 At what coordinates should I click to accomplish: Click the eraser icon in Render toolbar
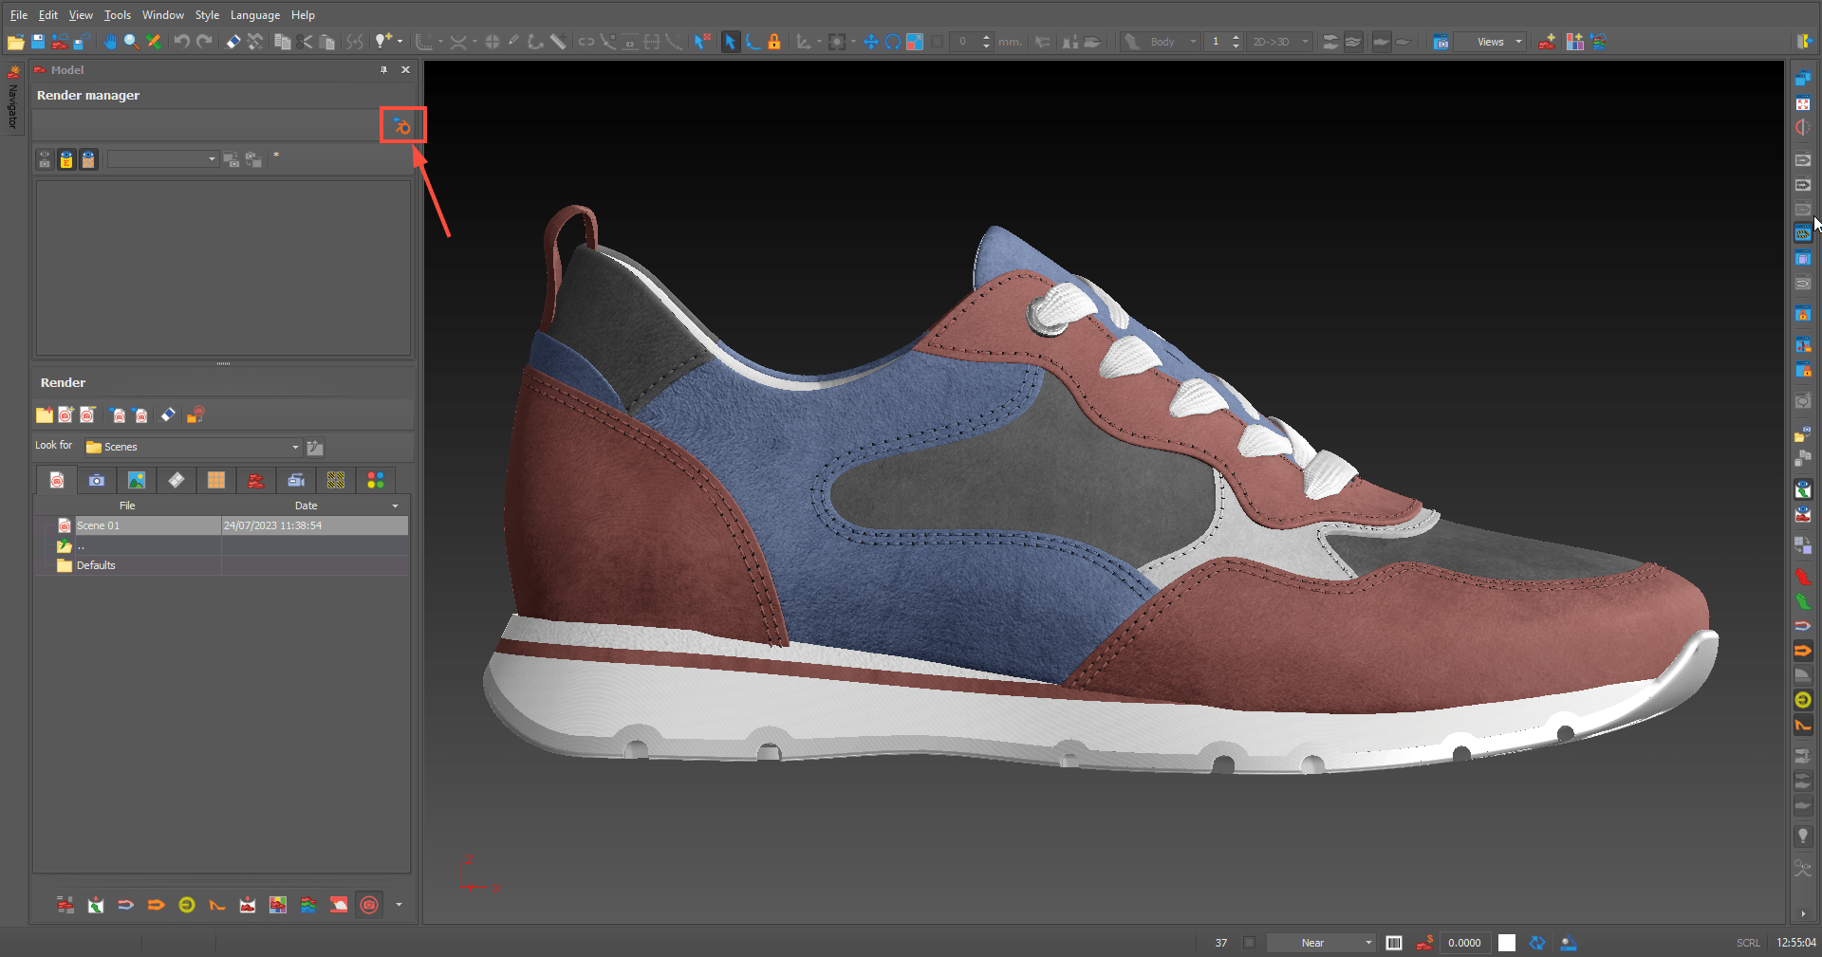168,415
